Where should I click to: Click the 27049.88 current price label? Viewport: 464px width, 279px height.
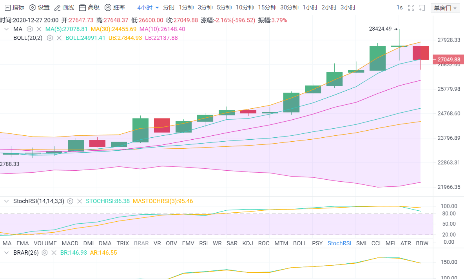pyautogui.click(x=448, y=60)
